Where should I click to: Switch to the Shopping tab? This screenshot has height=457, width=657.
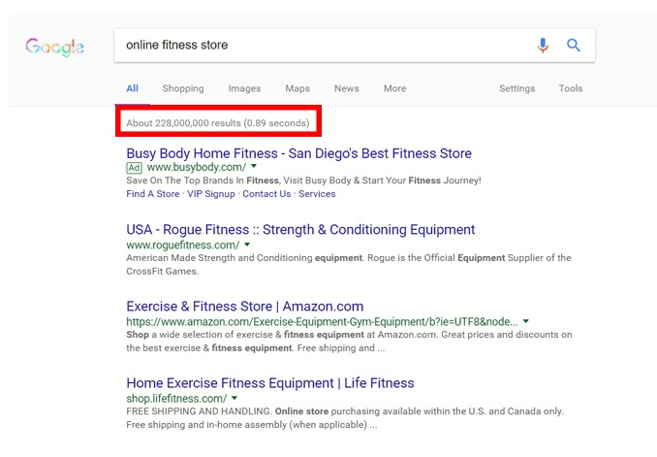pyautogui.click(x=183, y=88)
